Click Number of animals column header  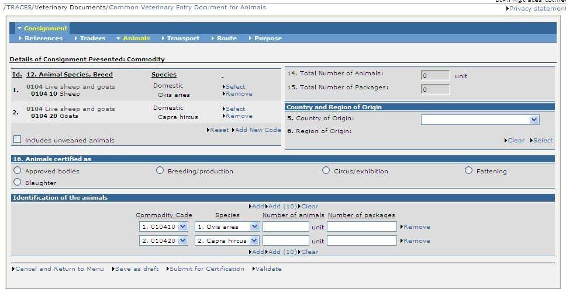pyautogui.click(x=293, y=215)
